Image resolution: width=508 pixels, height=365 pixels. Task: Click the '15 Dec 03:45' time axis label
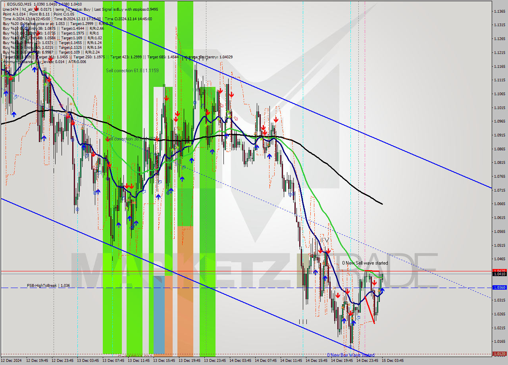[x=393, y=361]
